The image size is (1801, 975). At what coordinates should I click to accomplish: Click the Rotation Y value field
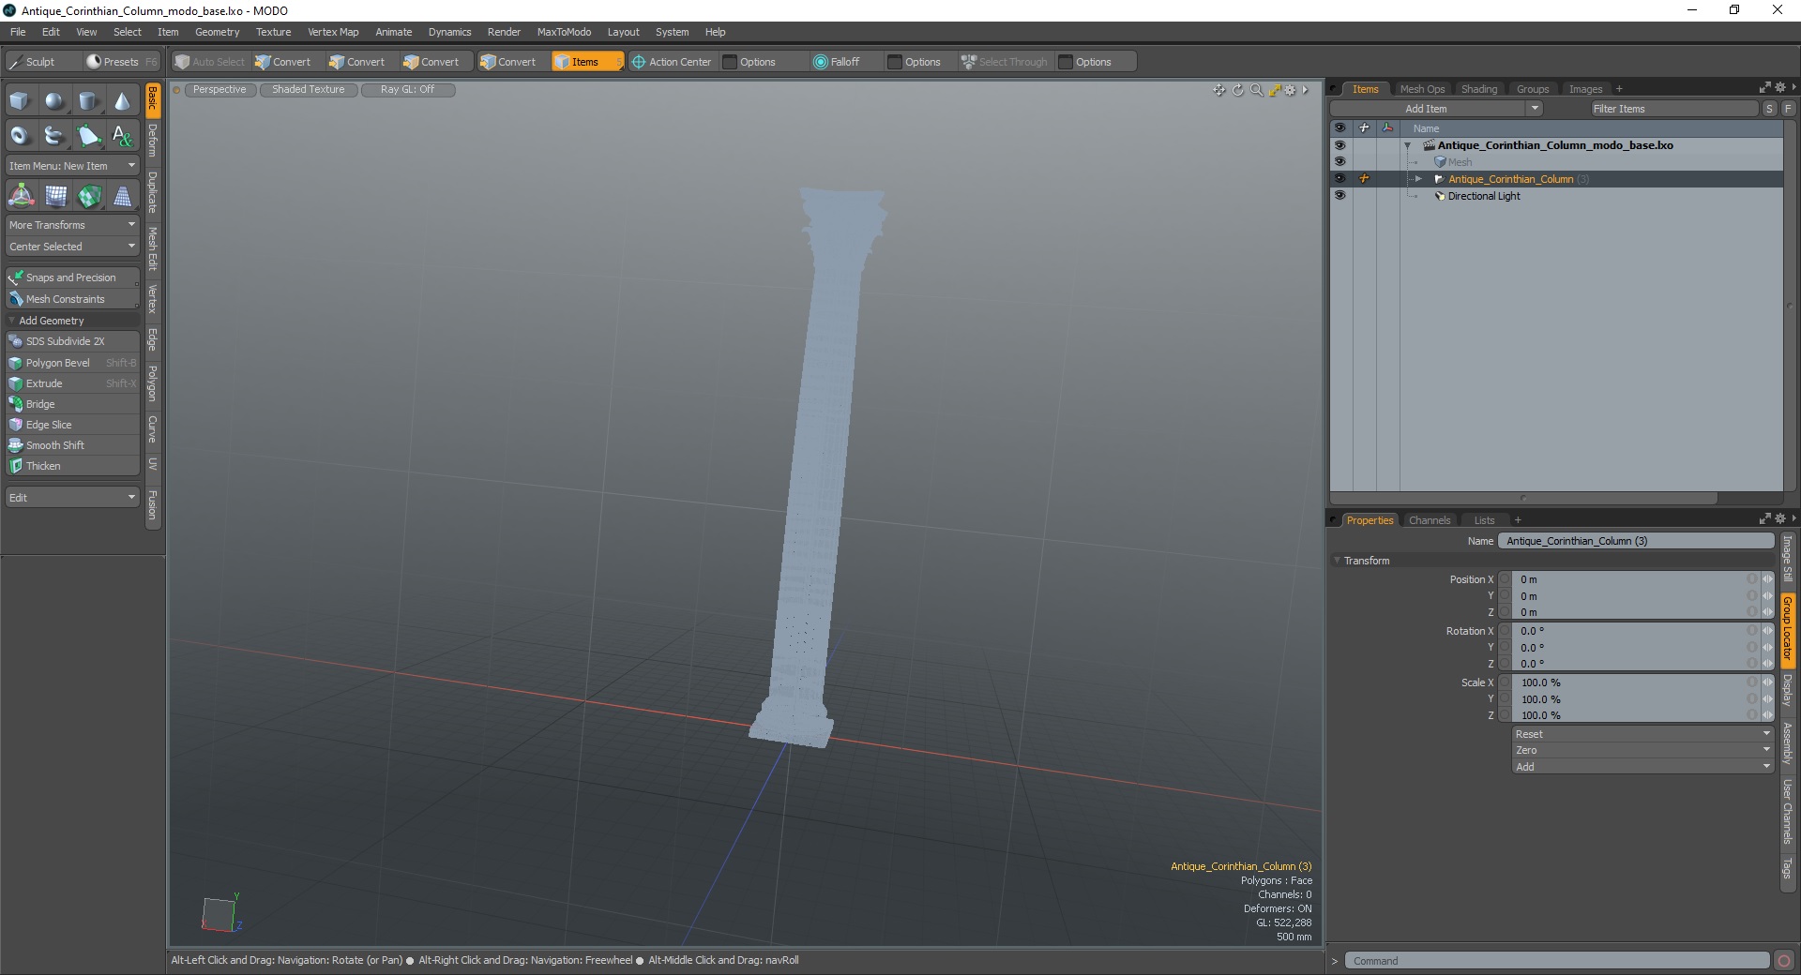point(1631,648)
